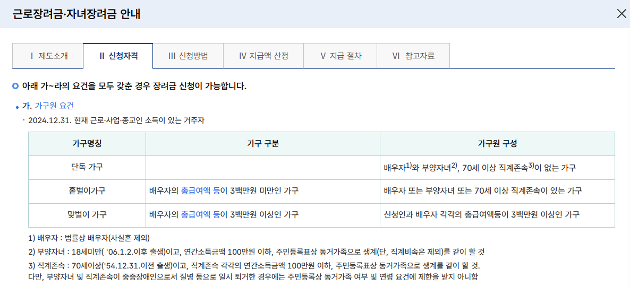The width and height of the screenshot is (630, 286).
Task: Click 신청인과 배우자 각각의 총급여액등 cell
Action: click(497, 215)
